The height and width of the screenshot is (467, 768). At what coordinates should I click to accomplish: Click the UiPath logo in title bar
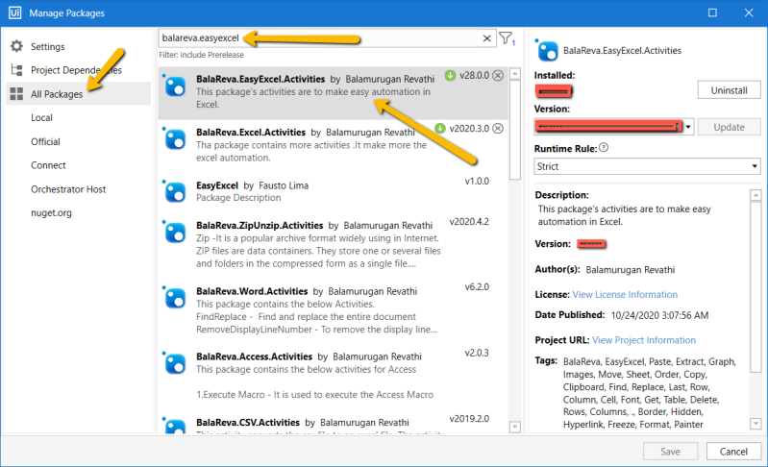pyautogui.click(x=14, y=12)
